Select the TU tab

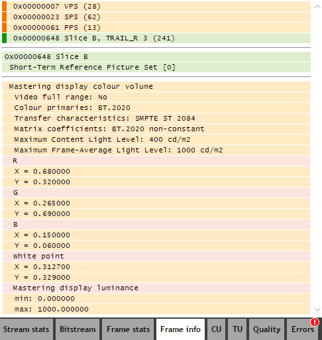pyautogui.click(x=237, y=329)
